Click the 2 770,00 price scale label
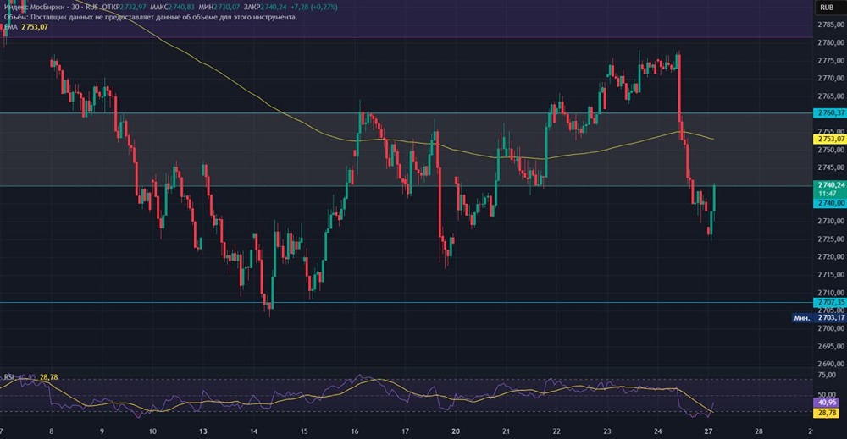The width and height of the screenshot is (847, 439). point(832,78)
